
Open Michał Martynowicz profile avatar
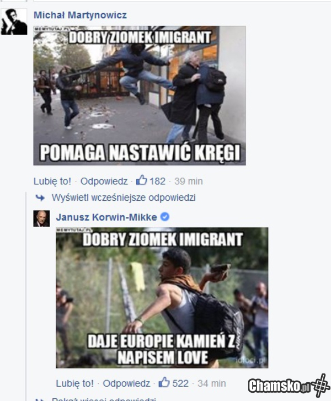14,22
